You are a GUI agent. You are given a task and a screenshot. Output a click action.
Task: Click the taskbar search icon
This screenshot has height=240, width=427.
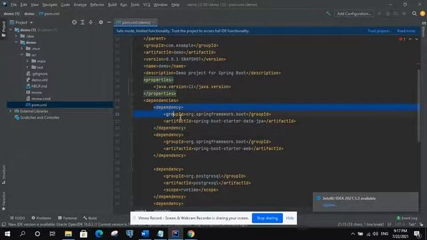(x=23, y=234)
